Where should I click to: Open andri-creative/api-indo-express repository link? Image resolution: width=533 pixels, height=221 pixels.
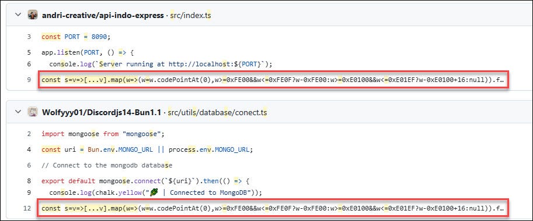pyautogui.click(x=103, y=16)
